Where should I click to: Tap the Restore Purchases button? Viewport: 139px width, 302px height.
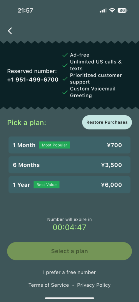tap(107, 122)
